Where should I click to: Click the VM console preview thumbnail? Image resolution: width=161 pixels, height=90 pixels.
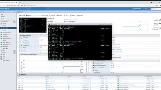point(33,25)
